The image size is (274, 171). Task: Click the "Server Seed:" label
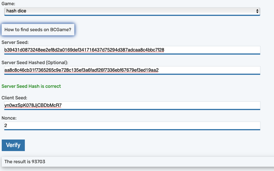15,42
